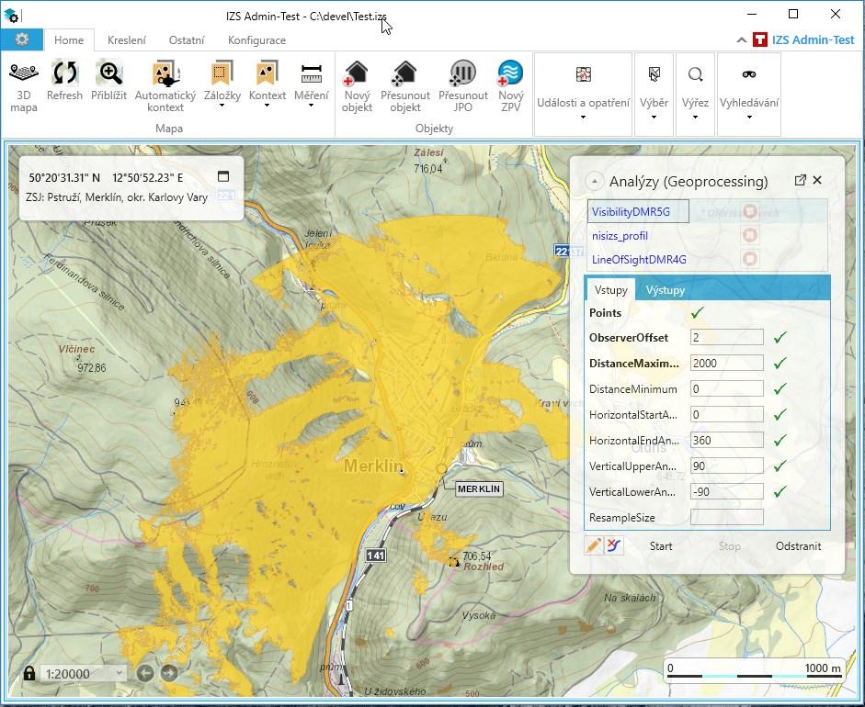The width and height of the screenshot is (865, 707).
Task: Click the Stop analysis button
Action: pos(729,546)
